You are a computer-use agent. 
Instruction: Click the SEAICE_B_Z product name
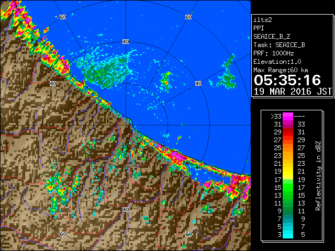coord(272,37)
